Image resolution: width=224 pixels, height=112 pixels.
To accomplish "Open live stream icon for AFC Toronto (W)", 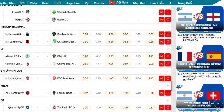I will (x=162, y=93).
